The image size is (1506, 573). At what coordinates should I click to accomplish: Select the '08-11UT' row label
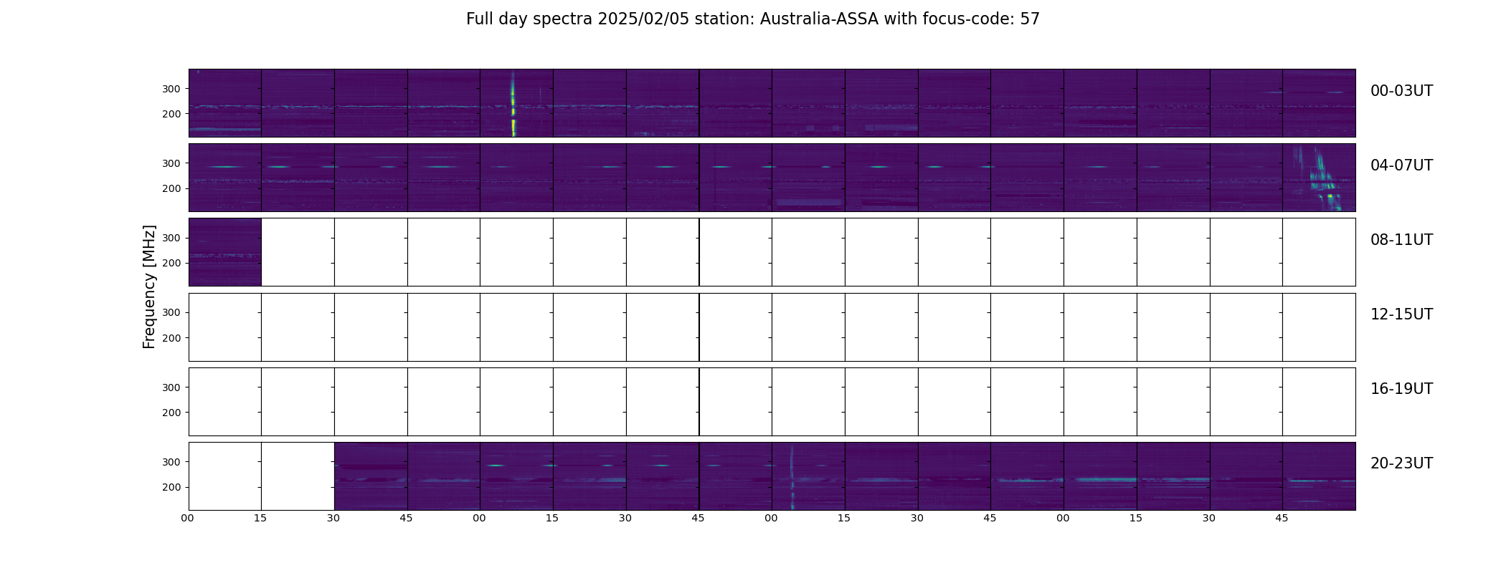(1401, 240)
